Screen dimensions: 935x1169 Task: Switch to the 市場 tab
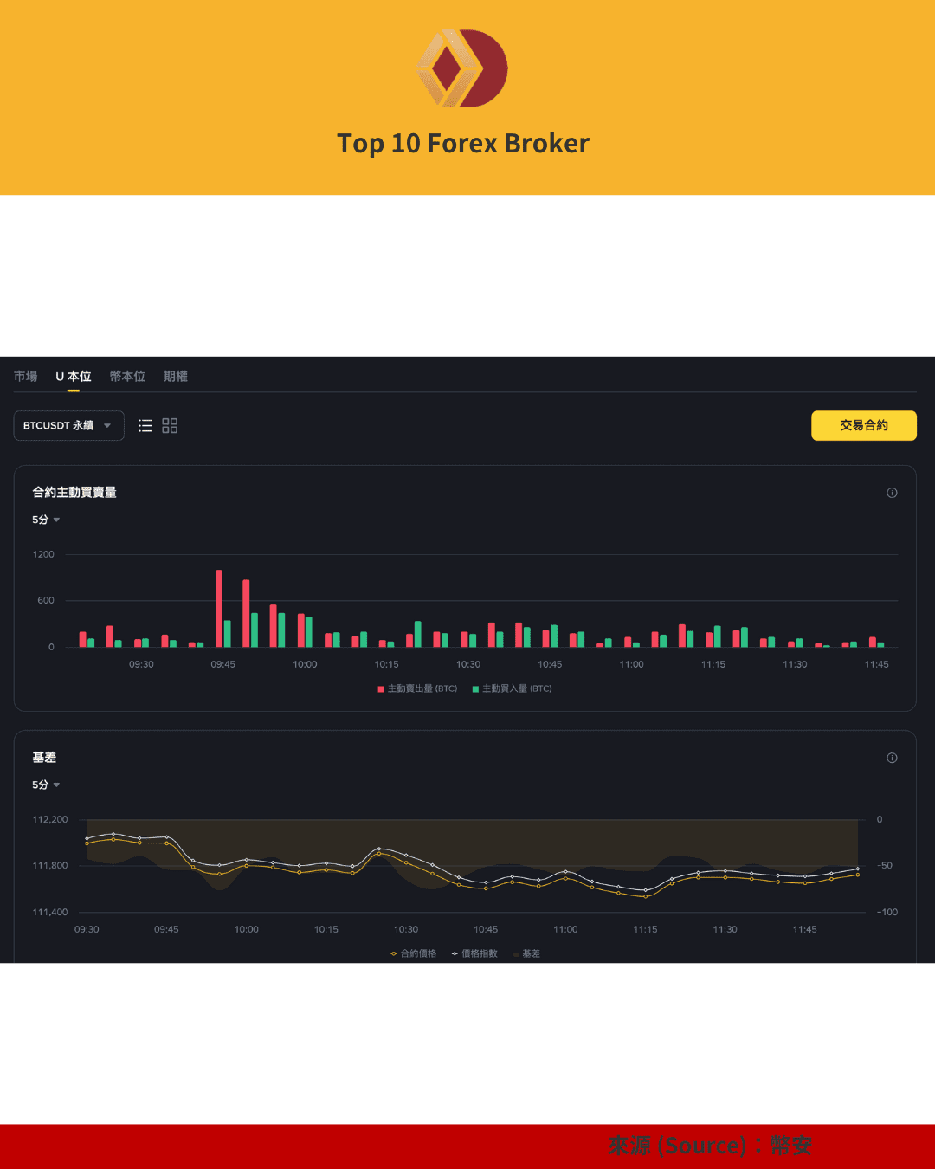[26, 377]
